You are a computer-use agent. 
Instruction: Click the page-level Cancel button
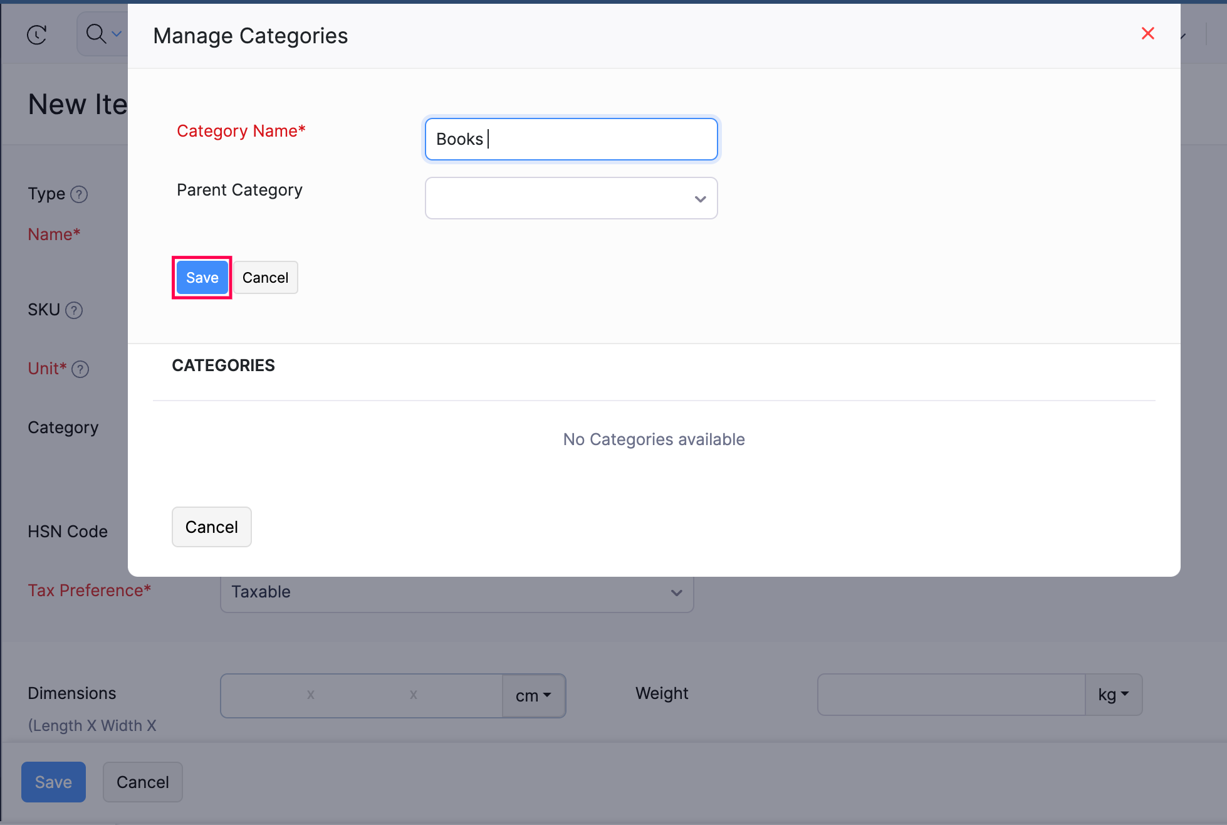pyautogui.click(x=142, y=782)
